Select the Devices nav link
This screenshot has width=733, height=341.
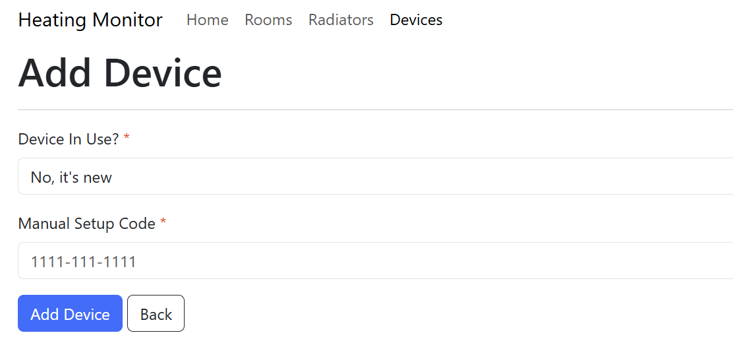416,20
